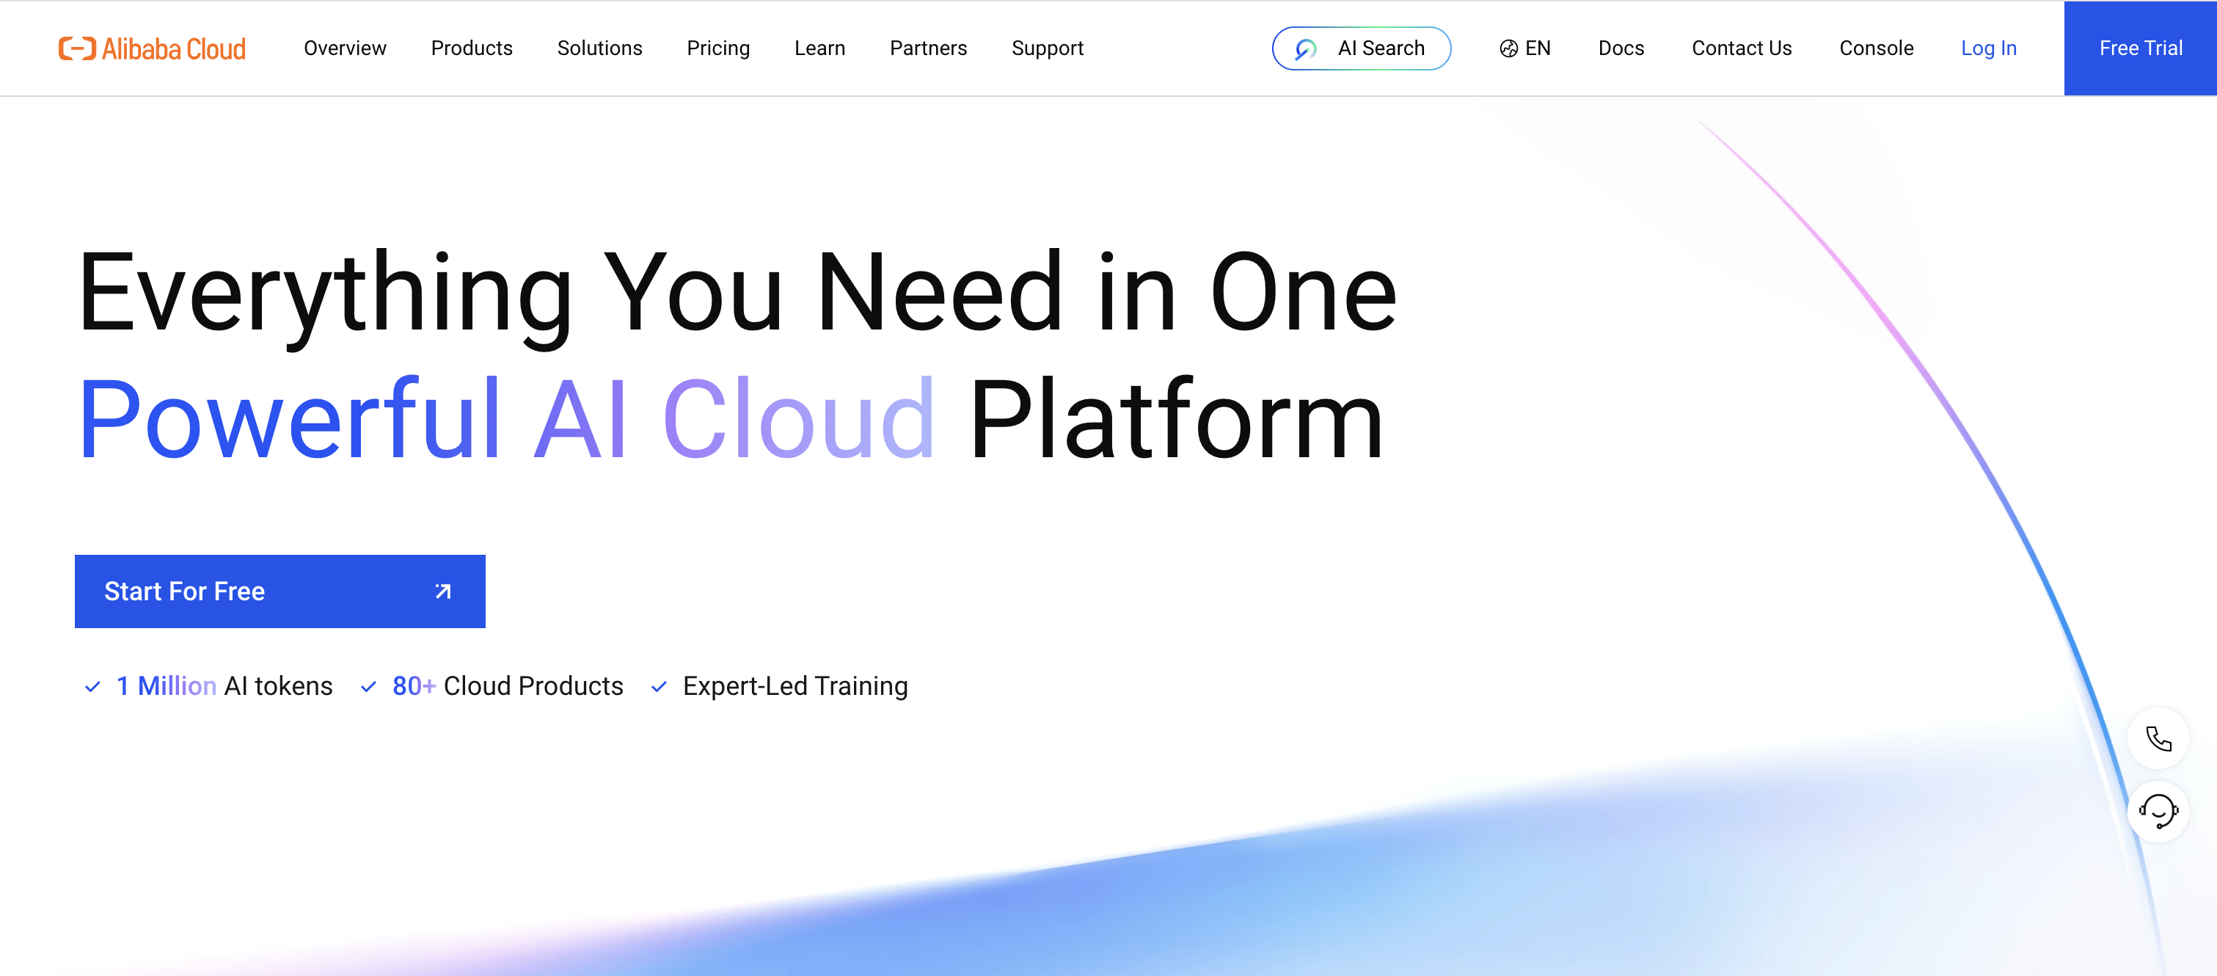
Task: Click the Log In link
Action: coord(1988,48)
